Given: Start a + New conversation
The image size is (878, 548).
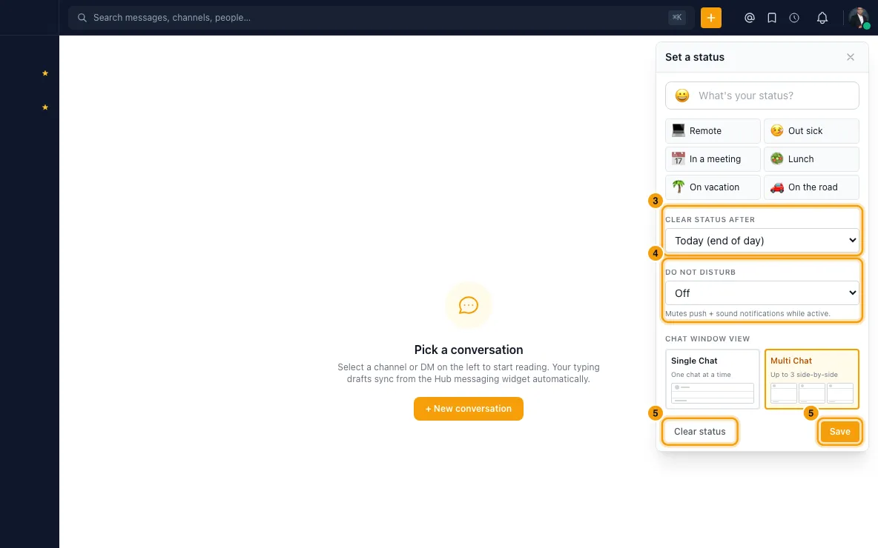Looking at the screenshot, I should [469, 409].
